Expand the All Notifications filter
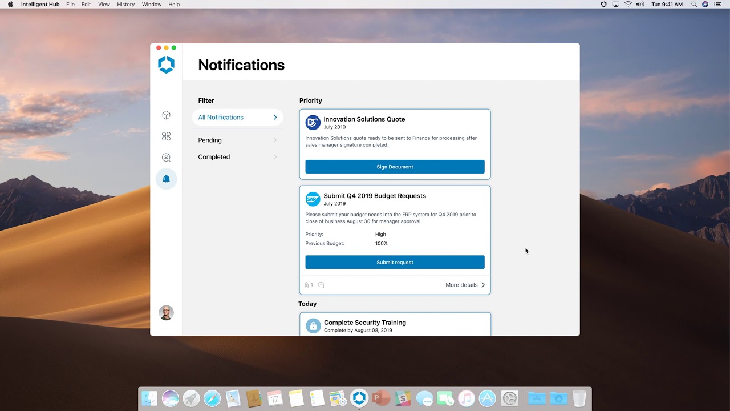 click(x=237, y=117)
